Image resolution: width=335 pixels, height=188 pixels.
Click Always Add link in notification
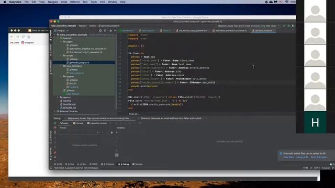coord(302,157)
